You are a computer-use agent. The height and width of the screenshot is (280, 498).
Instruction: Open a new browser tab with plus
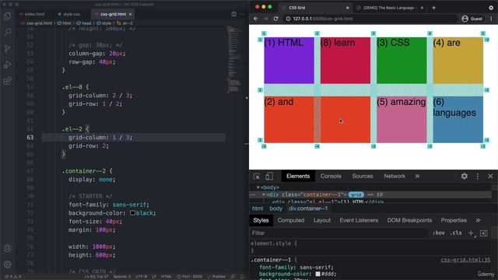click(433, 8)
